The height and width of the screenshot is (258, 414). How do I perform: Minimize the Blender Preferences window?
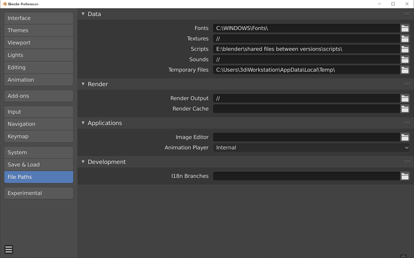coord(379,4)
